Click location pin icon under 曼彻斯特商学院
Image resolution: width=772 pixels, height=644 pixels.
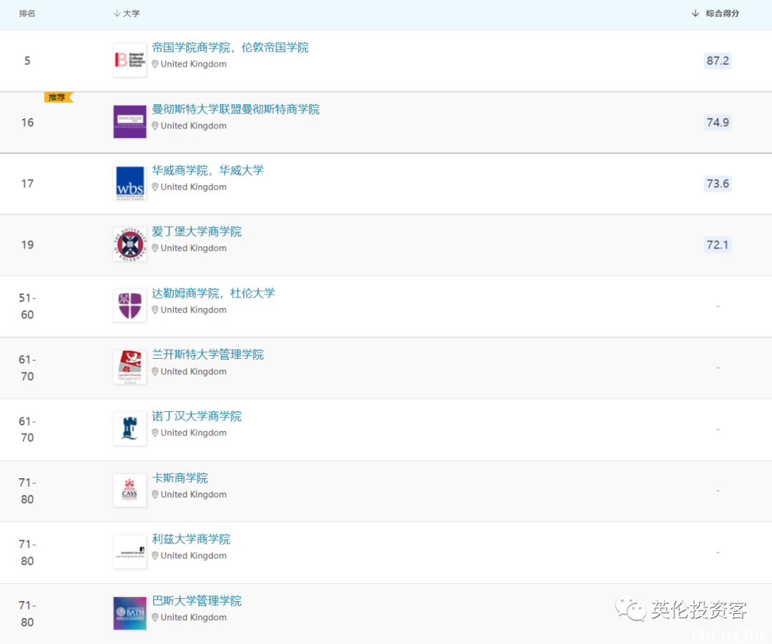[x=155, y=126]
